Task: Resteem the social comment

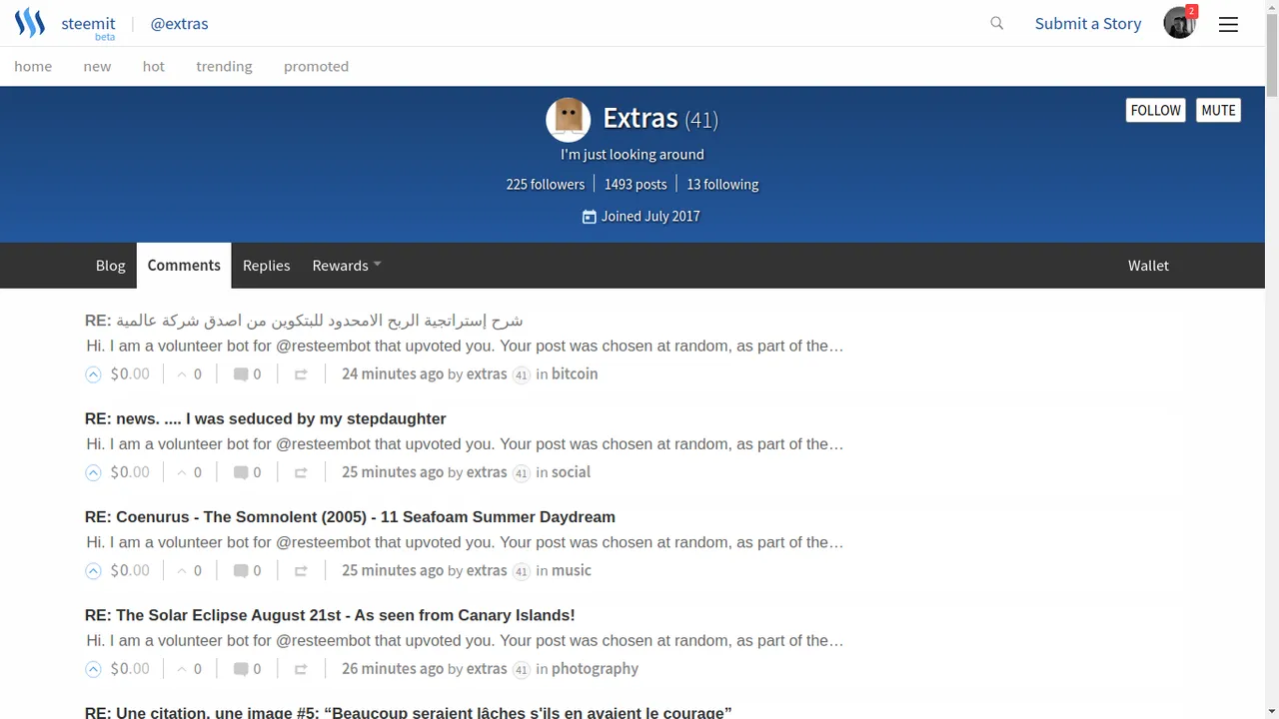Action: pos(301,472)
